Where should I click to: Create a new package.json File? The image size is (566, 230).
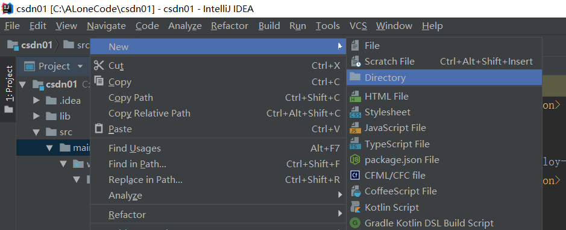click(x=444, y=159)
